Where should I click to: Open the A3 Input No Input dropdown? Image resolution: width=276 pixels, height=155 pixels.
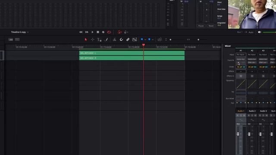(x=263, y=55)
